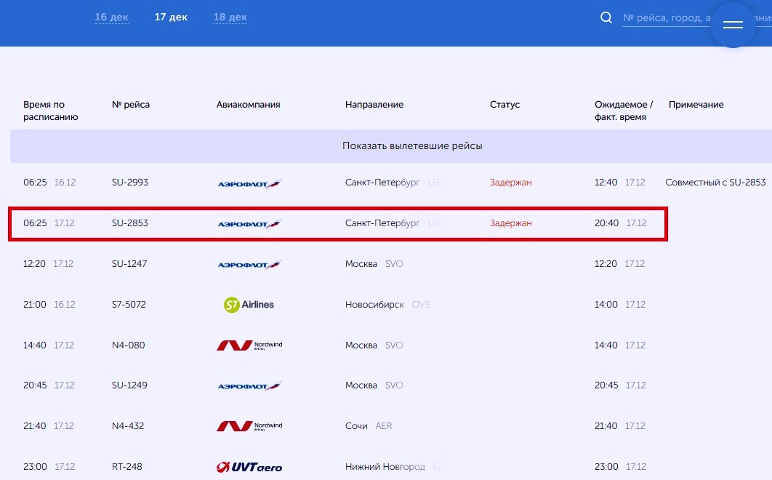Screen dimensions: 772x480
Task: Click scheduled time 21:00 of S7-5072
Action: 34,305
